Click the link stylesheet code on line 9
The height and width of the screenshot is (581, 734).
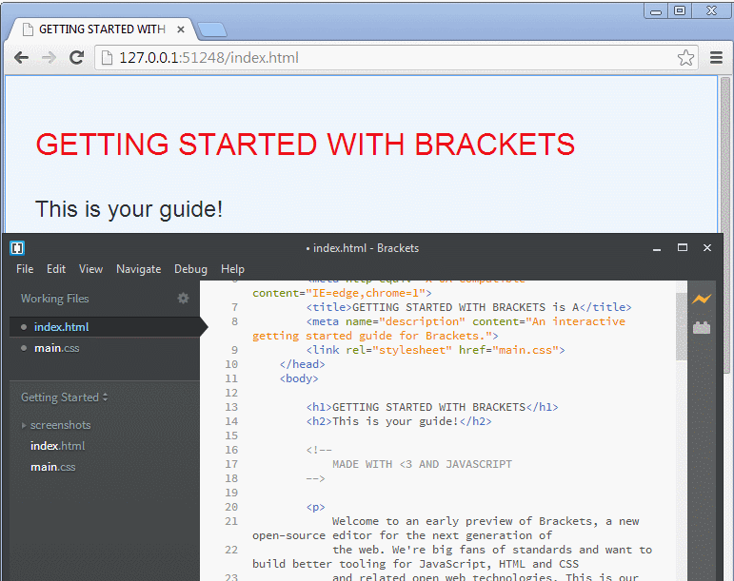click(435, 350)
